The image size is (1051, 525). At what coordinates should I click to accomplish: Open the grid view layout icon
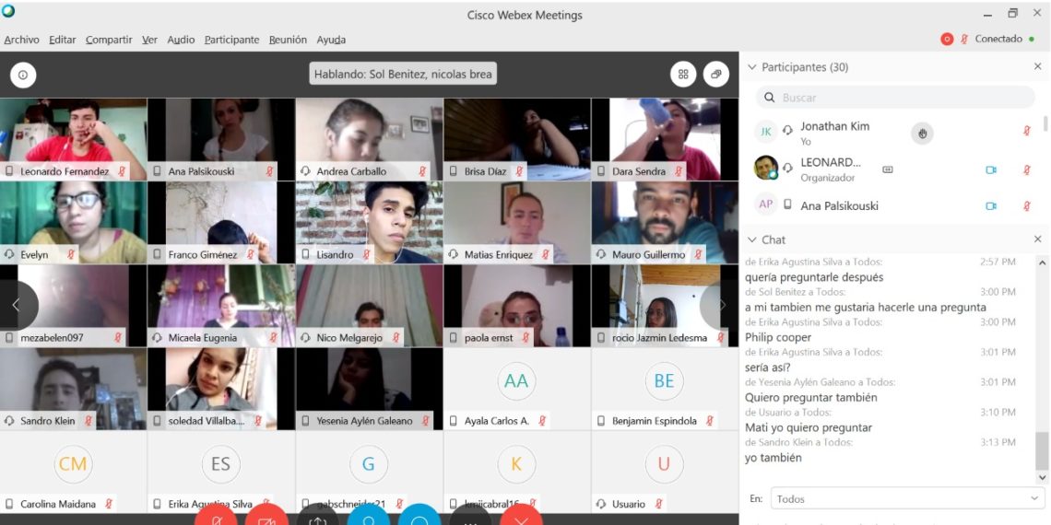(x=682, y=75)
